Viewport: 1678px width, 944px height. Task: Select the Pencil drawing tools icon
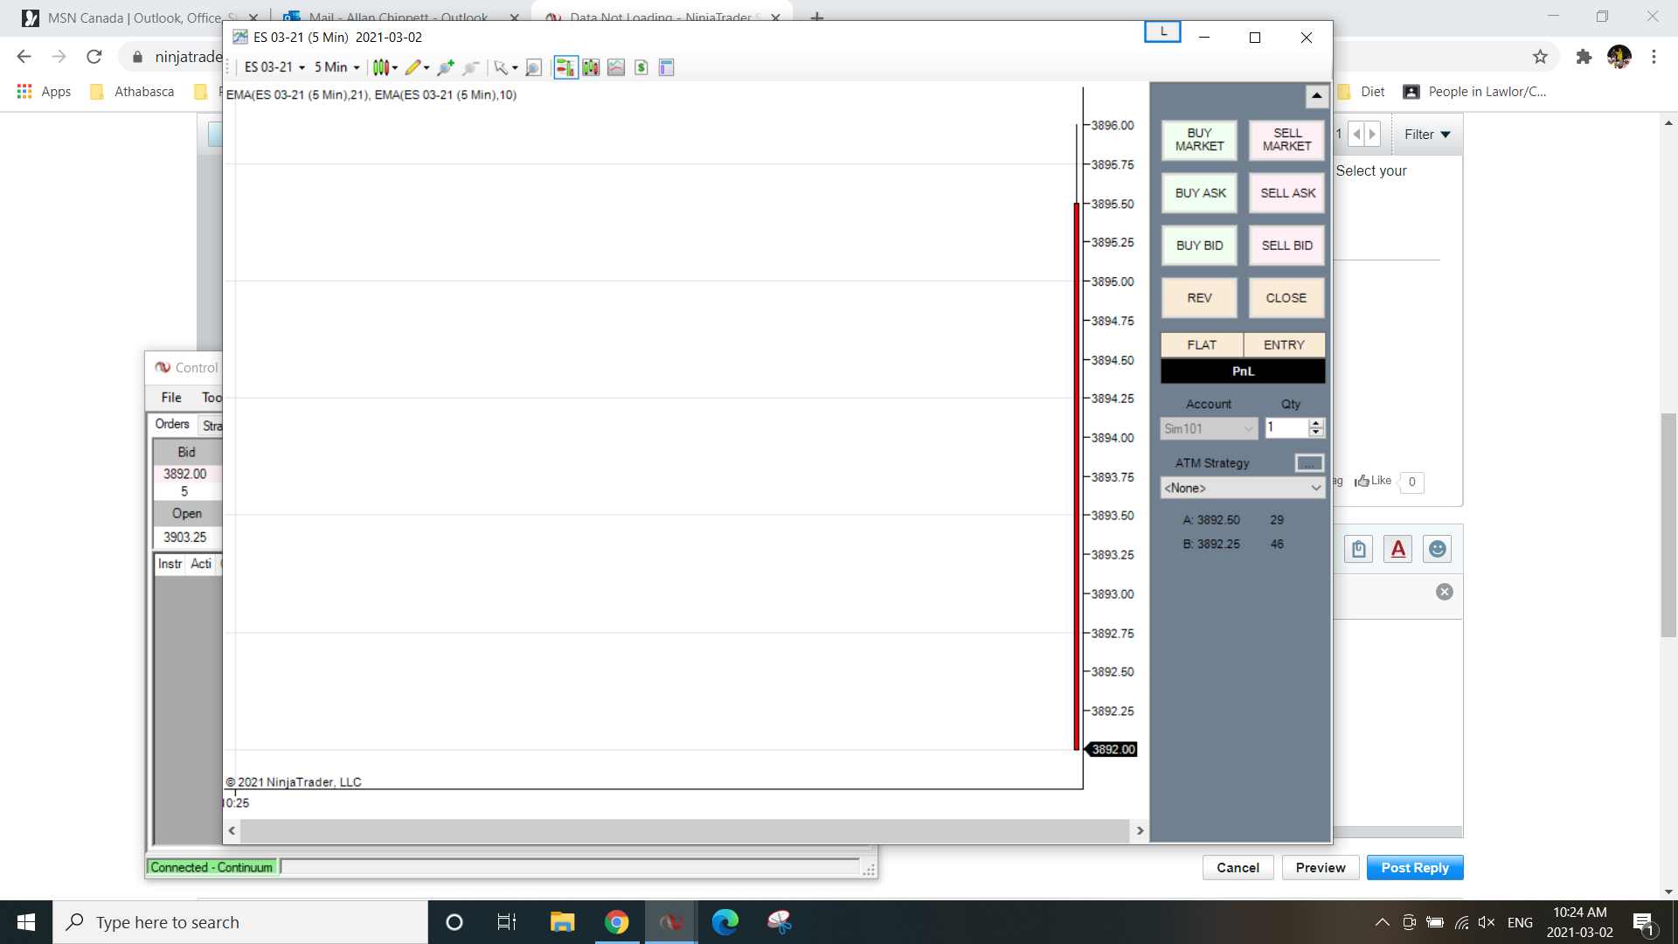tap(414, 67)
